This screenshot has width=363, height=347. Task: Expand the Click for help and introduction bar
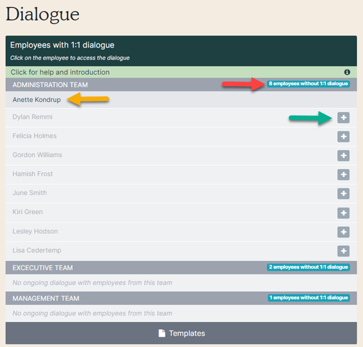tap(181, 72)
